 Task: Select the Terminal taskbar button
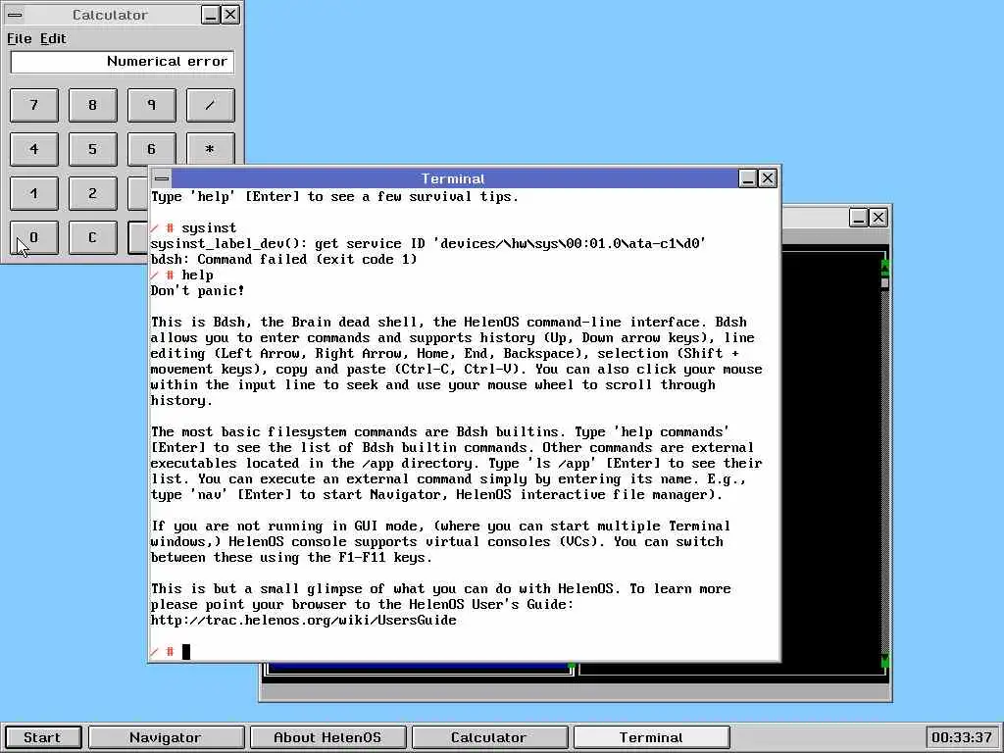tap(651, 737)
